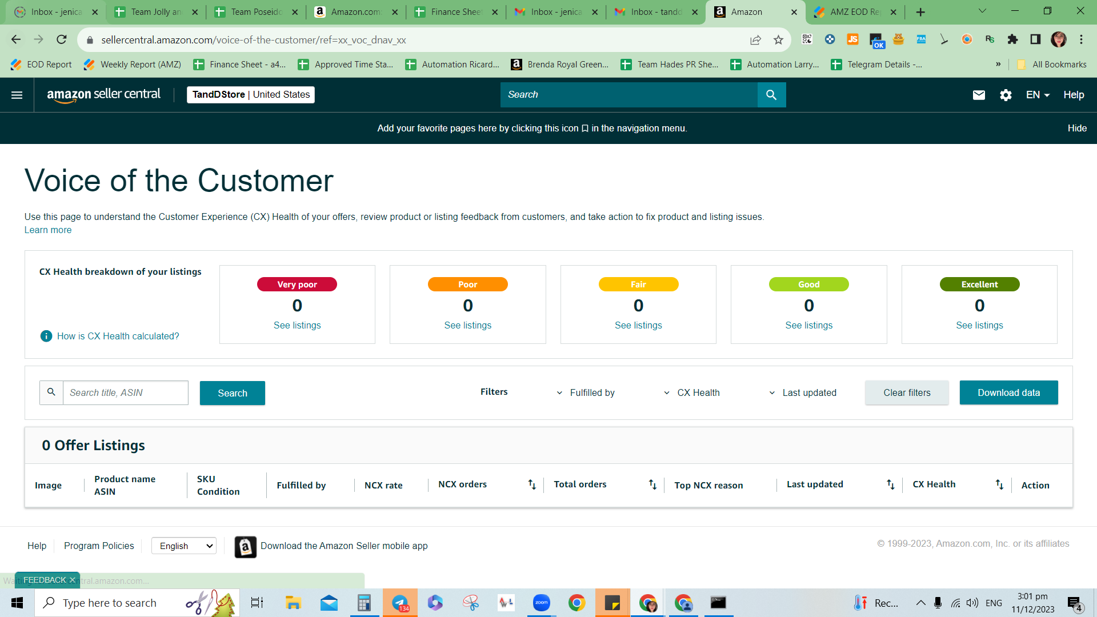1097x617 pixels.
Task: Click the Clear filters button
Action: (907, 392)
